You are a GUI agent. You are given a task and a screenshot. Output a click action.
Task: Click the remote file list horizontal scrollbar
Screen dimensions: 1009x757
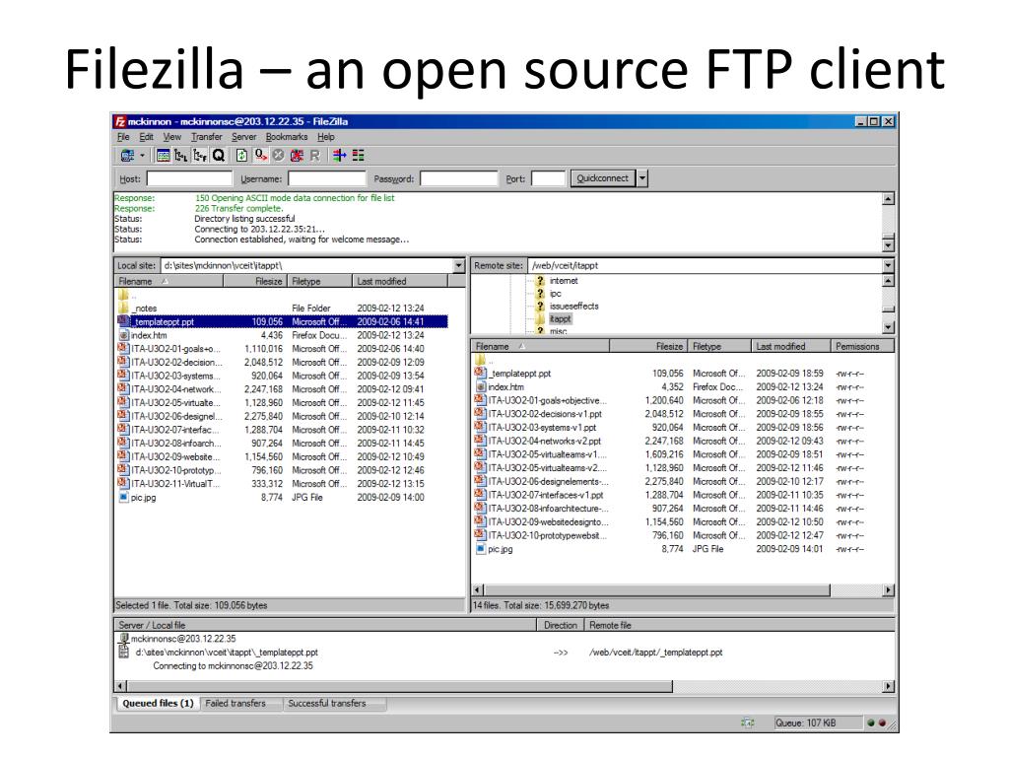[683, 590]
